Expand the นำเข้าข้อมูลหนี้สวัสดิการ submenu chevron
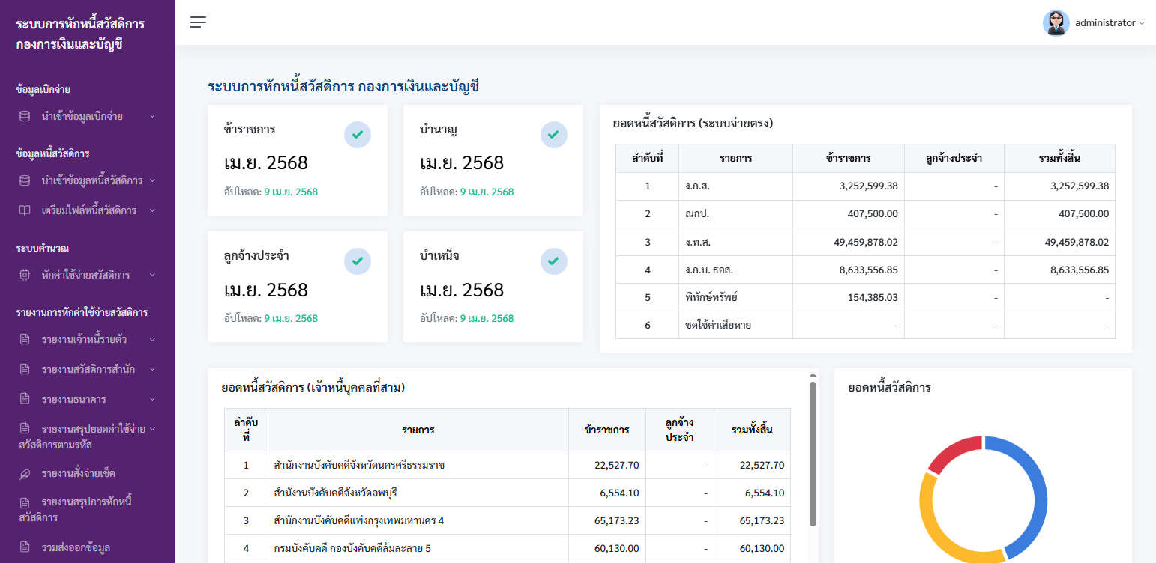Screen dimensions: 1156x563 [152, 180]
